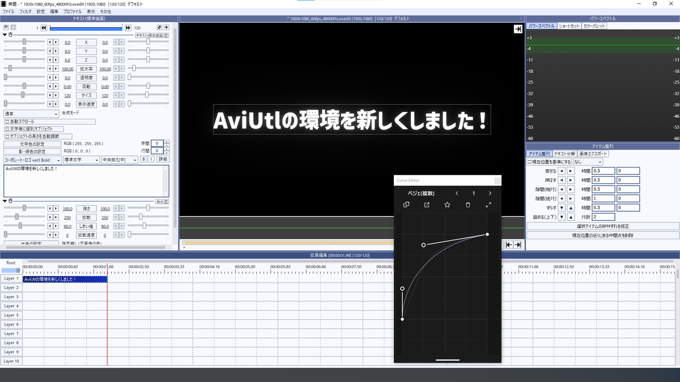Open the 中央揃え[中] alignment dropdown
This screenshot has height=382, width=680.
click(120, 160)
